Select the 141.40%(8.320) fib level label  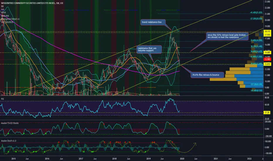point(257,90)
